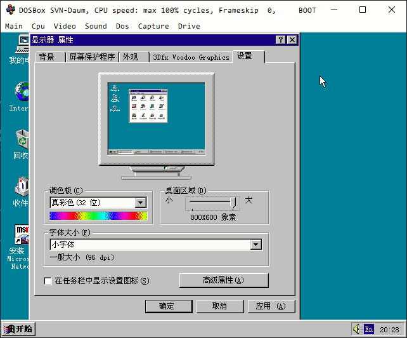The height and width of the screenshot is (338, 407).
Task: Maximize the DOSBox window
Action: 363,10
